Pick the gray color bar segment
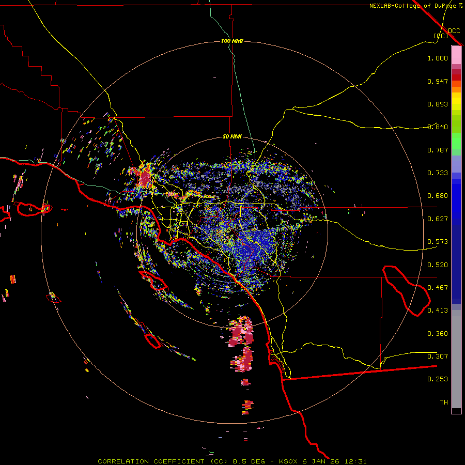465x465 pixels. (x=456, y=359)
